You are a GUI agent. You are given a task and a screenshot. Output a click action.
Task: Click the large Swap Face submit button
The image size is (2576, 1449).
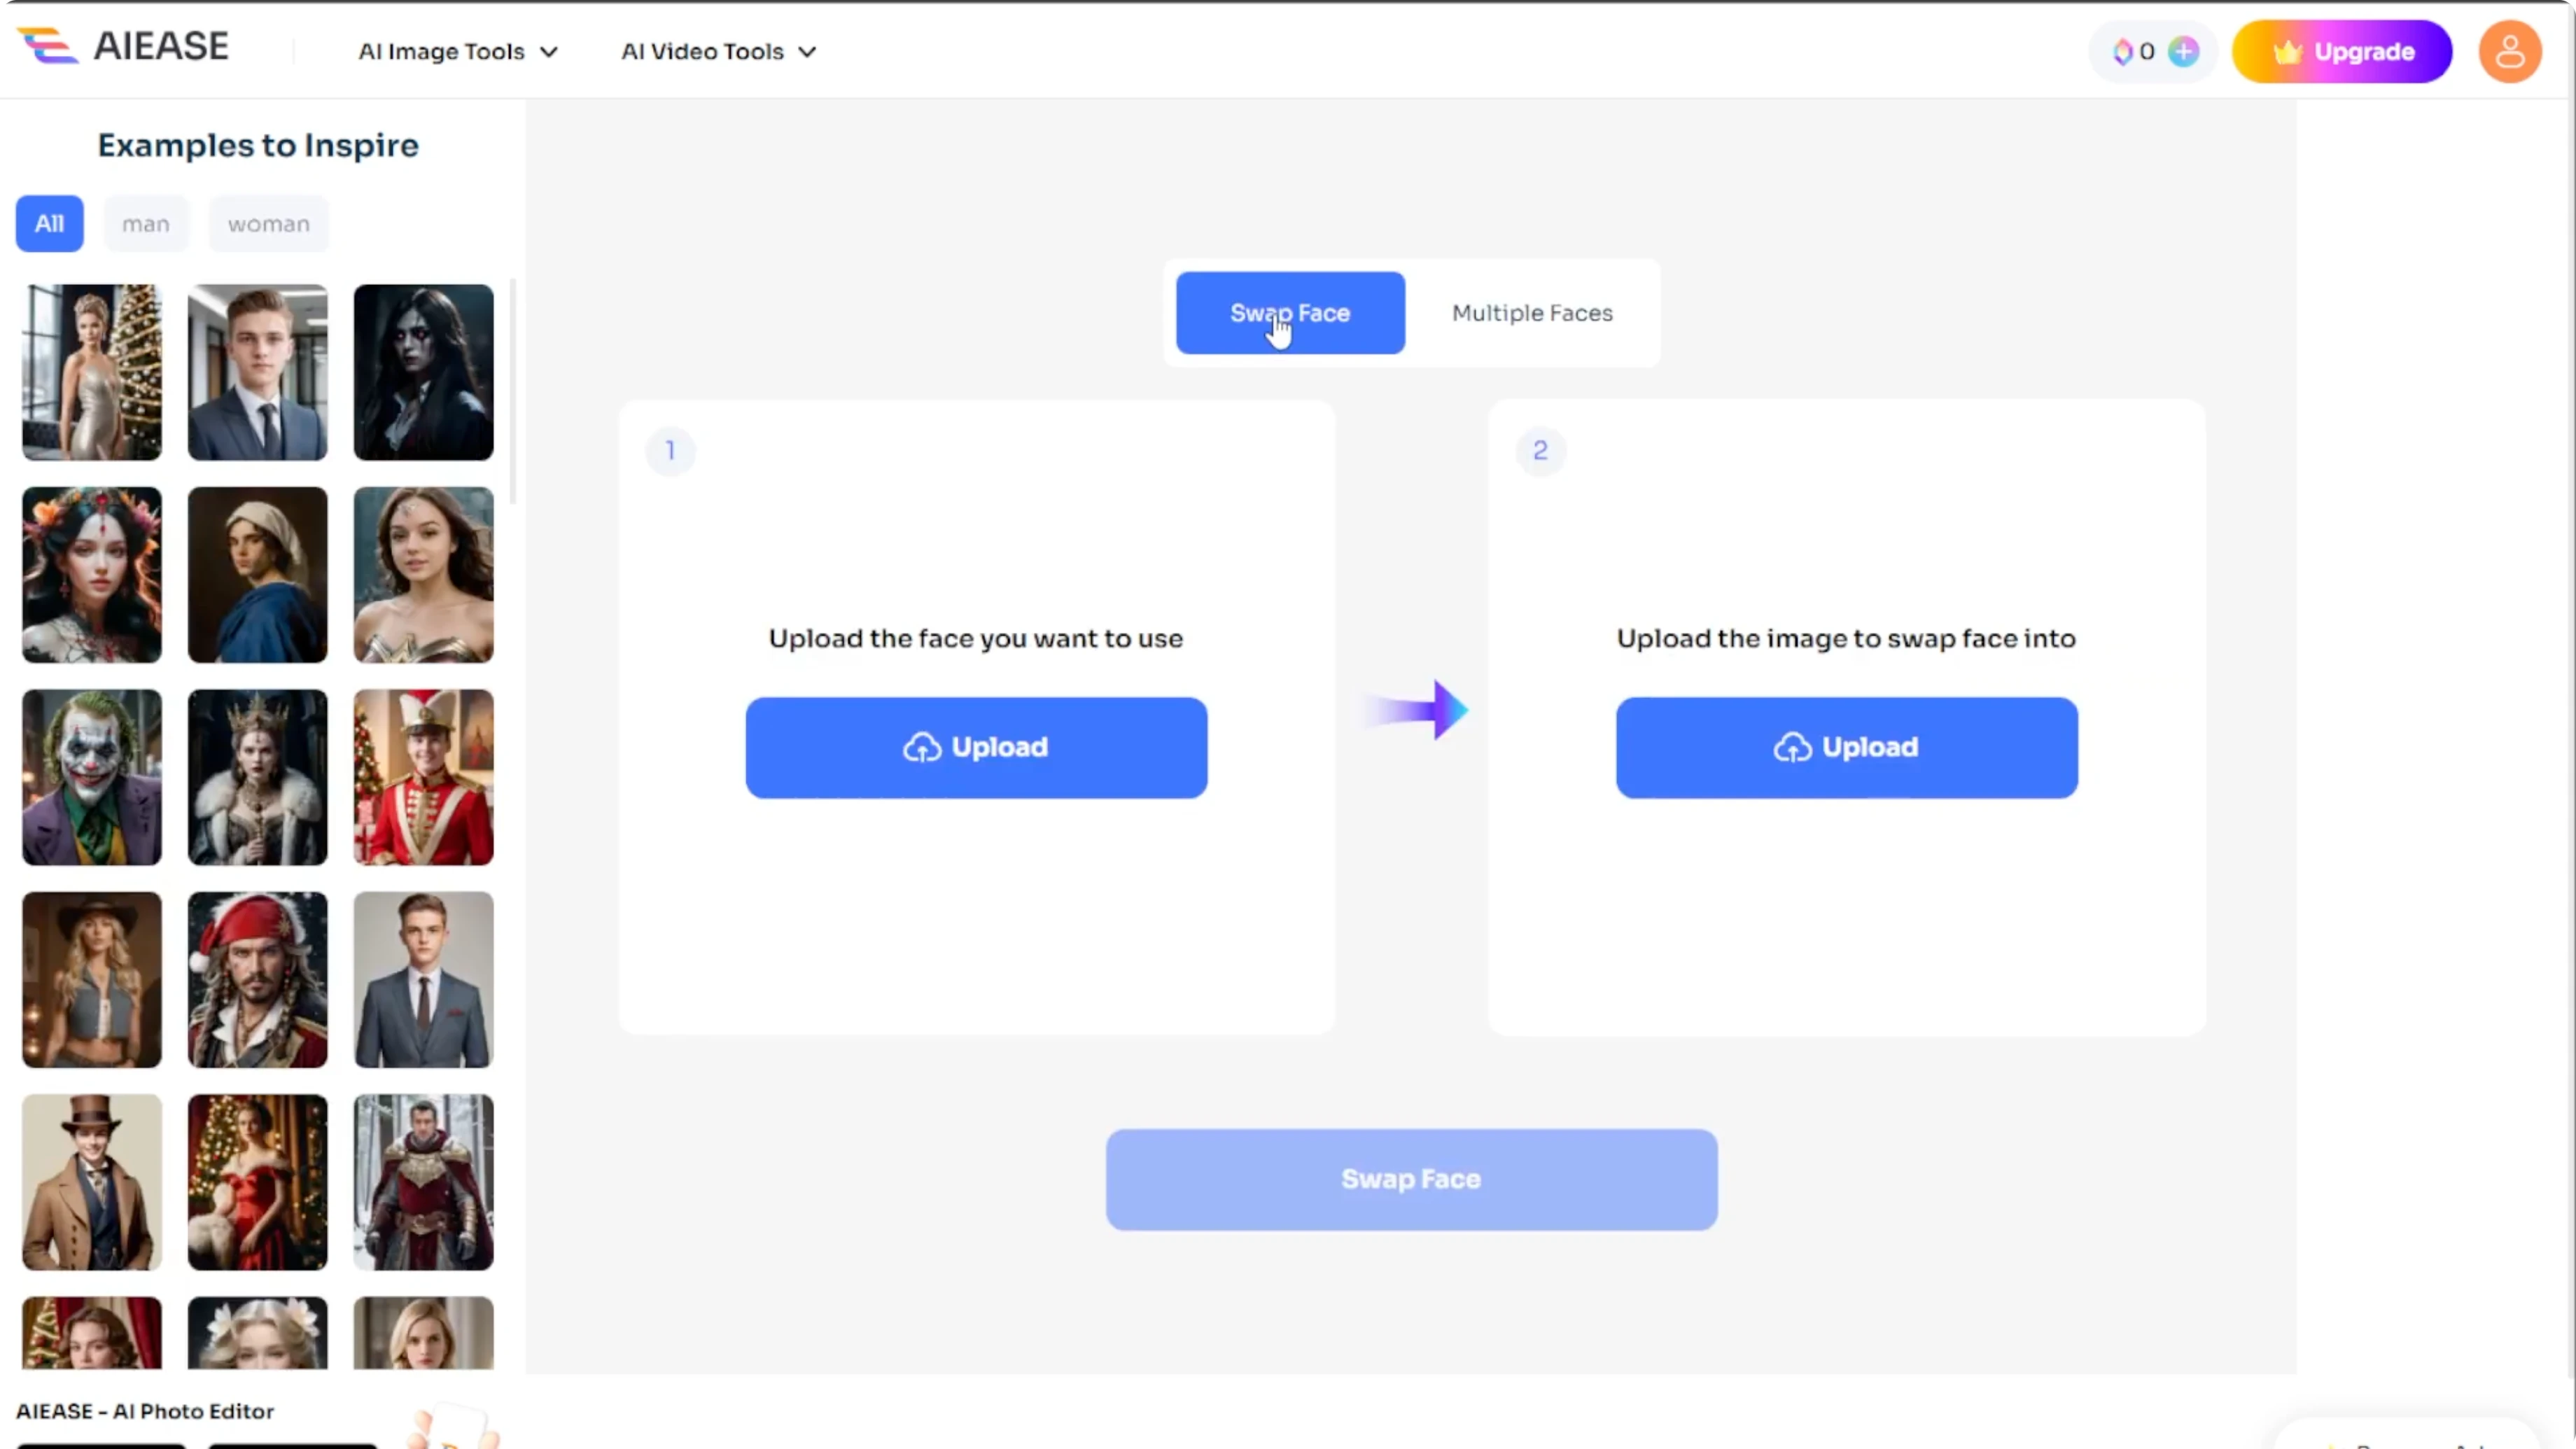point(1411,1179)
